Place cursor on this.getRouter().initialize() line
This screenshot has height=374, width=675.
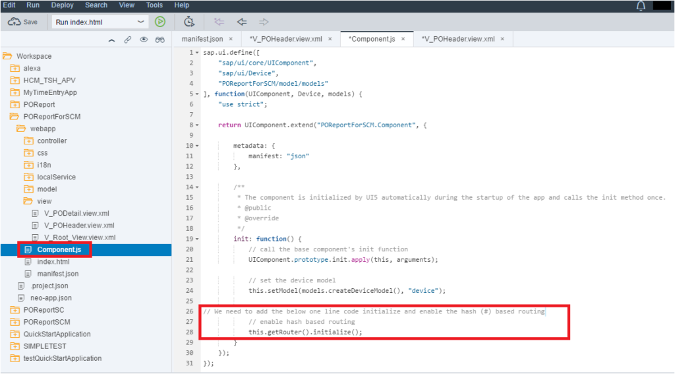[305, 332]
